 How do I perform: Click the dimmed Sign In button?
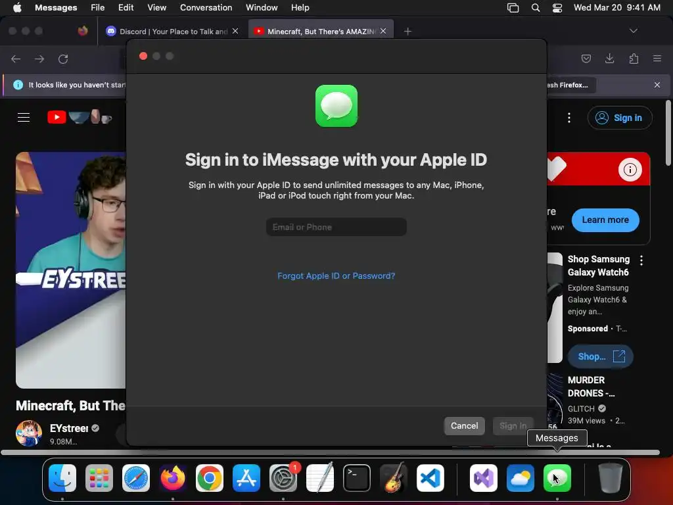513,425
